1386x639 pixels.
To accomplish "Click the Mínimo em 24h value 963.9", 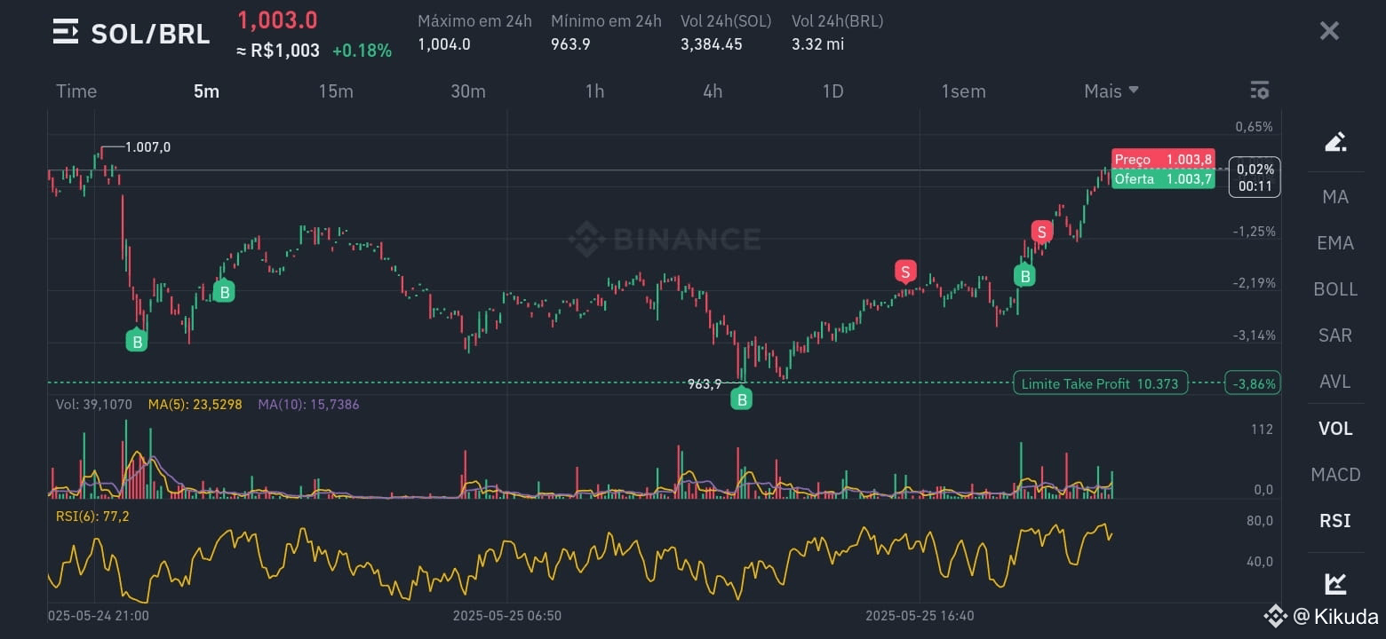I will 570,44.
